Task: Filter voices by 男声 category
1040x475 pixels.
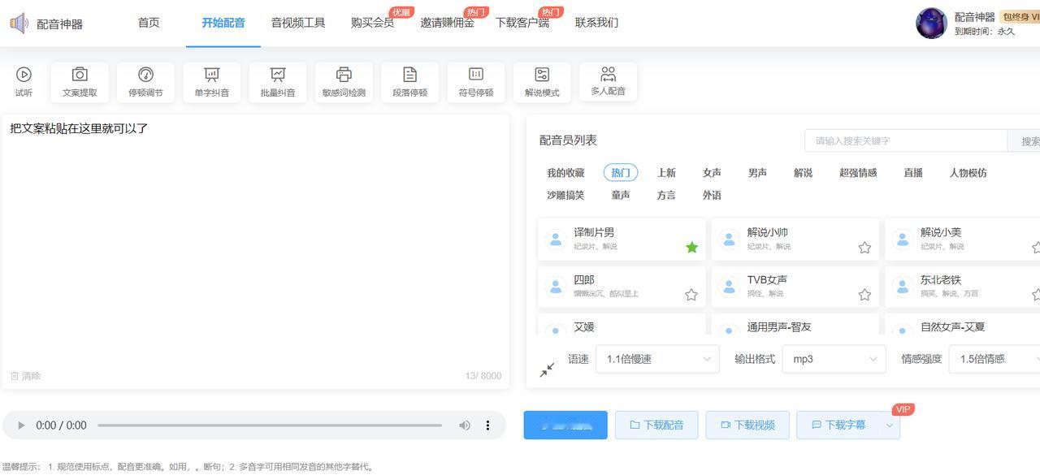Action: click(757, 173)
